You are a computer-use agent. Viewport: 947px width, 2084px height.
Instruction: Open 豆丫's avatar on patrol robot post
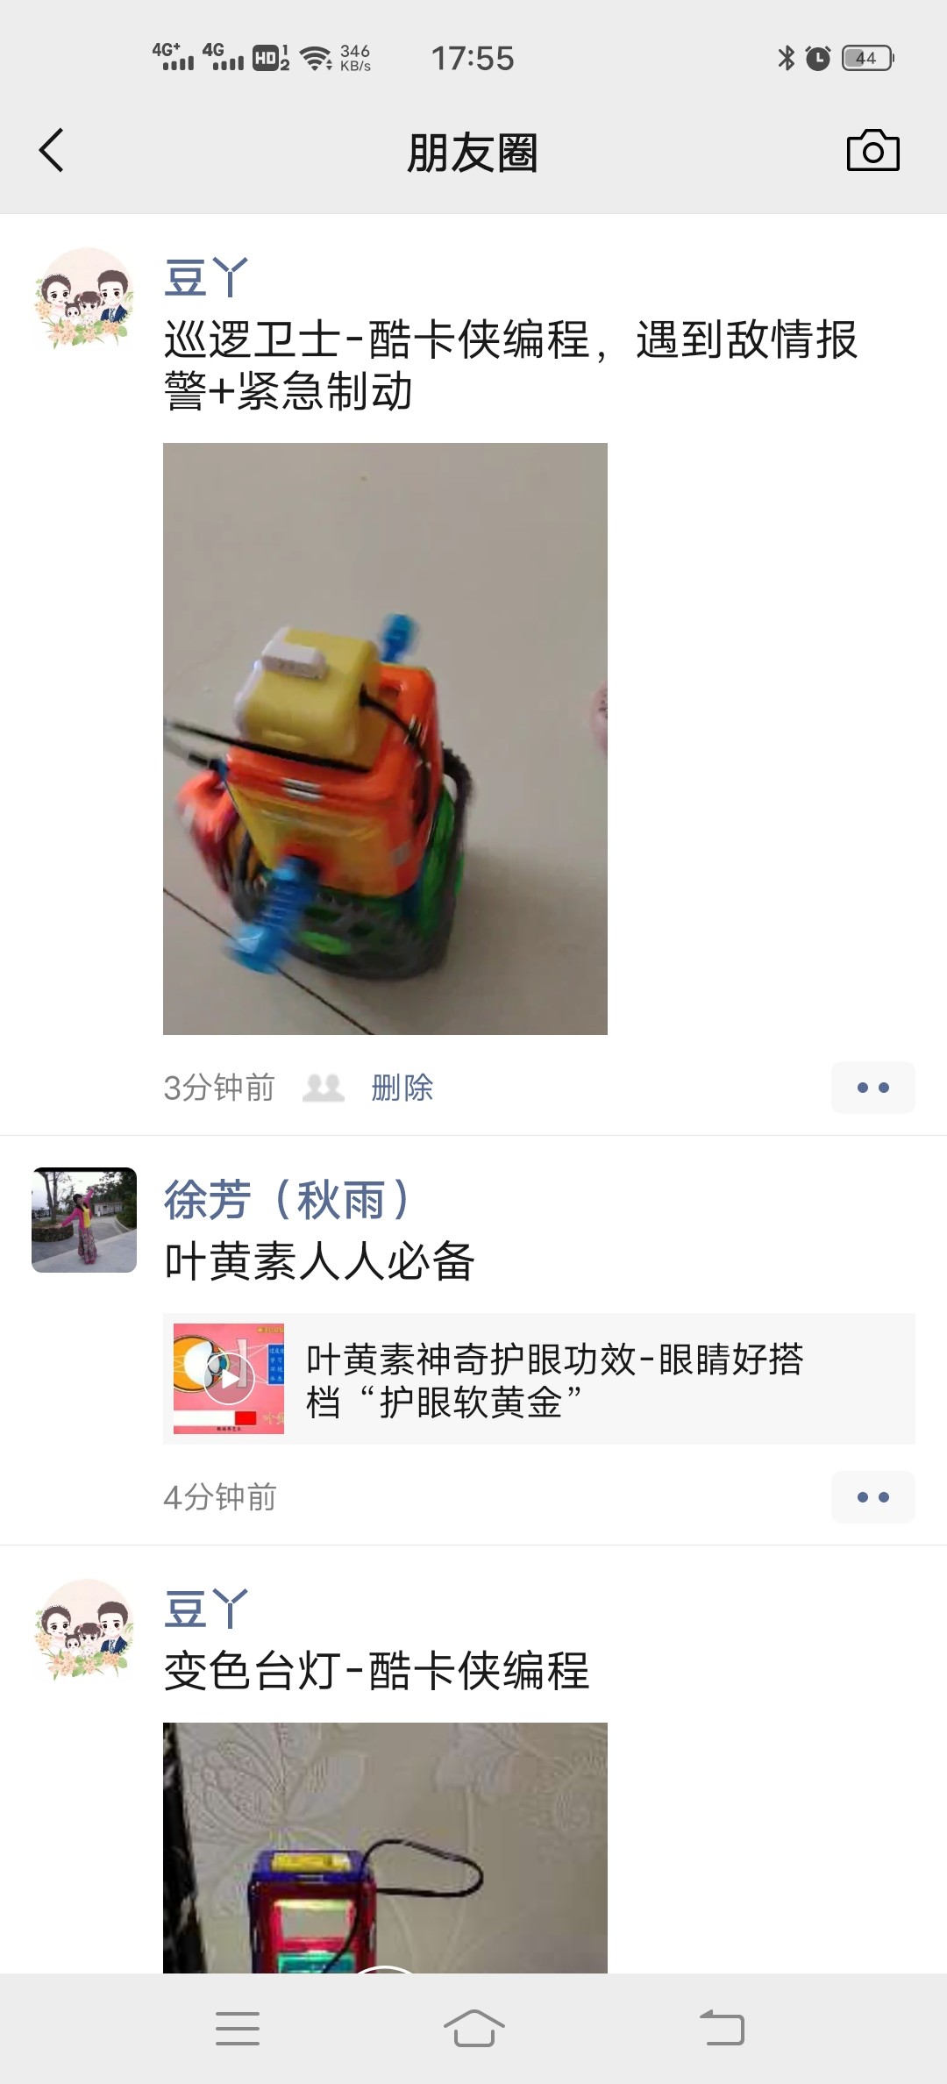[x=84, y=299]
